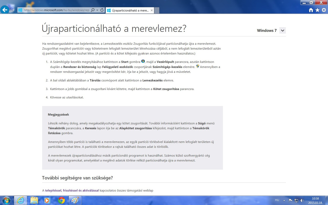Show hidden tray icons arrow
Image resolution: width=328 pixels, height=205 pixels.
point(284,200)
